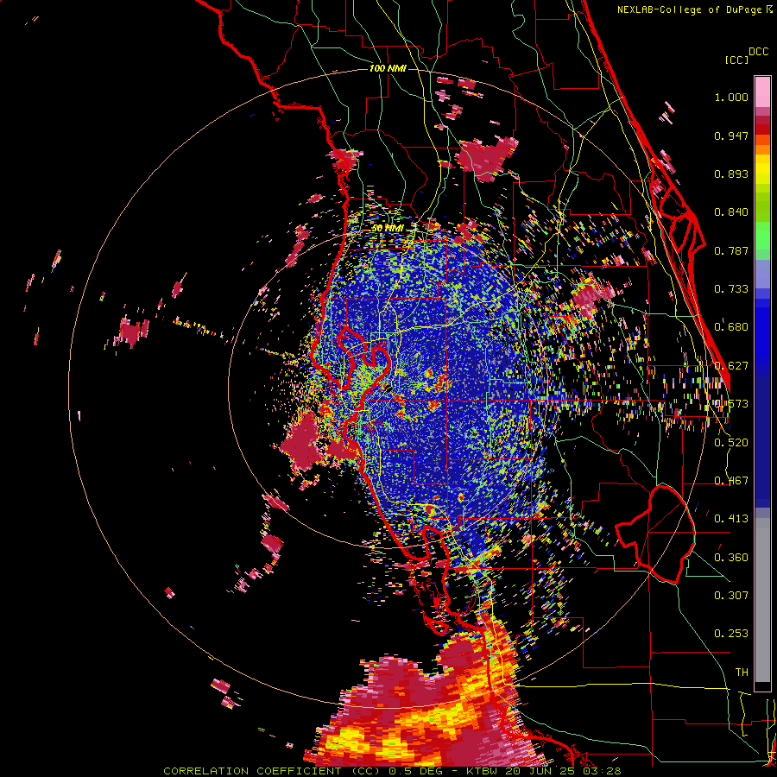Click the 0.840 color scale value
This screenshot has height=777, width=777.
click(731, 212)
